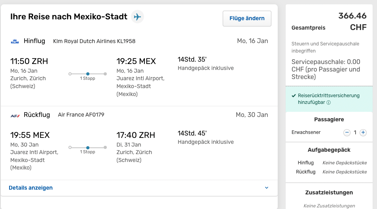Click green checkmark beside Reiserücktrittsversicherung
The height and width of the screenshot is (209, 377).
294,96
